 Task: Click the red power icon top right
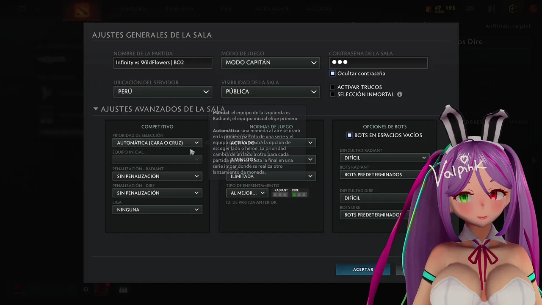click(533, 8)
